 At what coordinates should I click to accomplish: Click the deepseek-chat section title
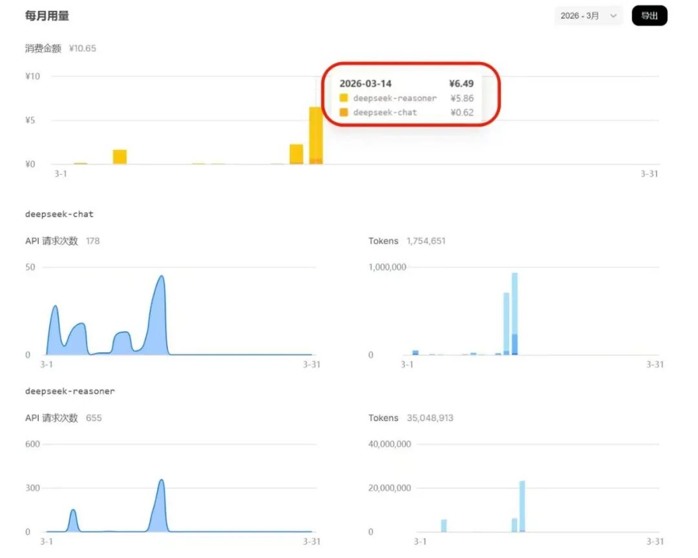click(59, 214)
